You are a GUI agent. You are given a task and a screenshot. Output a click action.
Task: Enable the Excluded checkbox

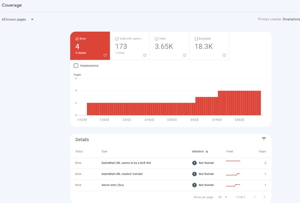pyautogui.click(x=196, y=39)
